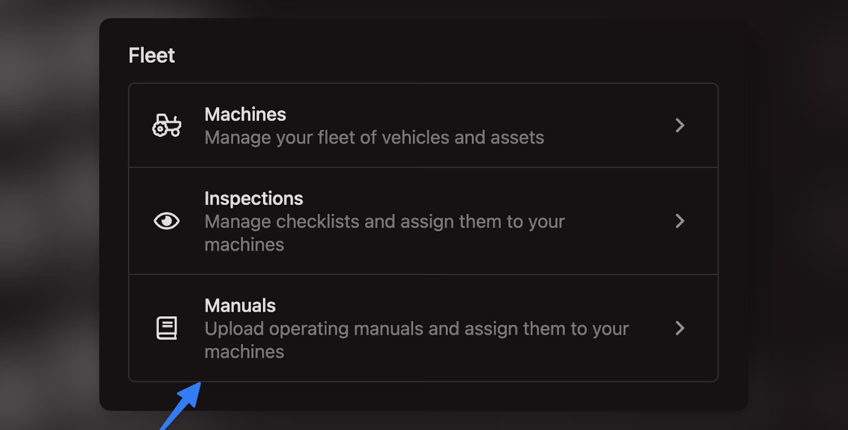Screen dimensions: 848x430
Task: Click the tractor icon beside Machines
Action: (166, 125)
